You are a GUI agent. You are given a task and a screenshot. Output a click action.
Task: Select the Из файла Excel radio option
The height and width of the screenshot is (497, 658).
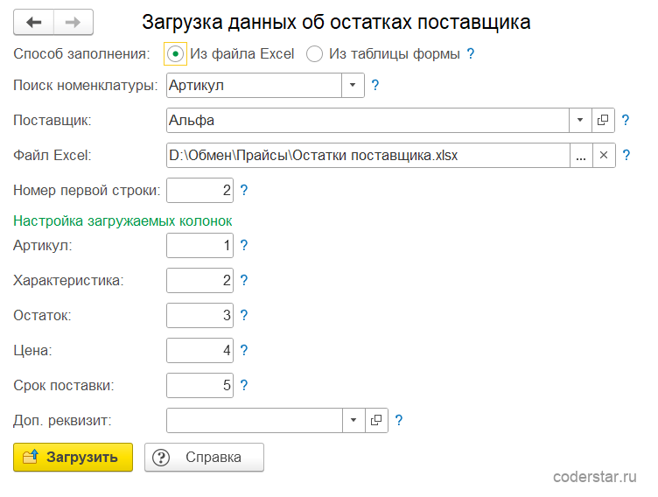click(175, 53)
